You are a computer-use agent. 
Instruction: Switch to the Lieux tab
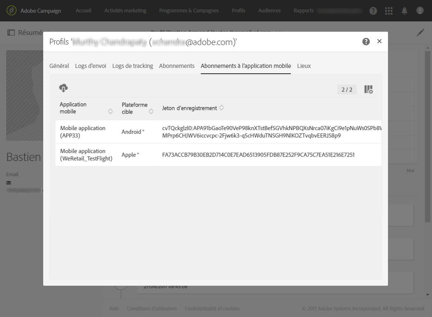pyautogui.click(x=304, y=66)
